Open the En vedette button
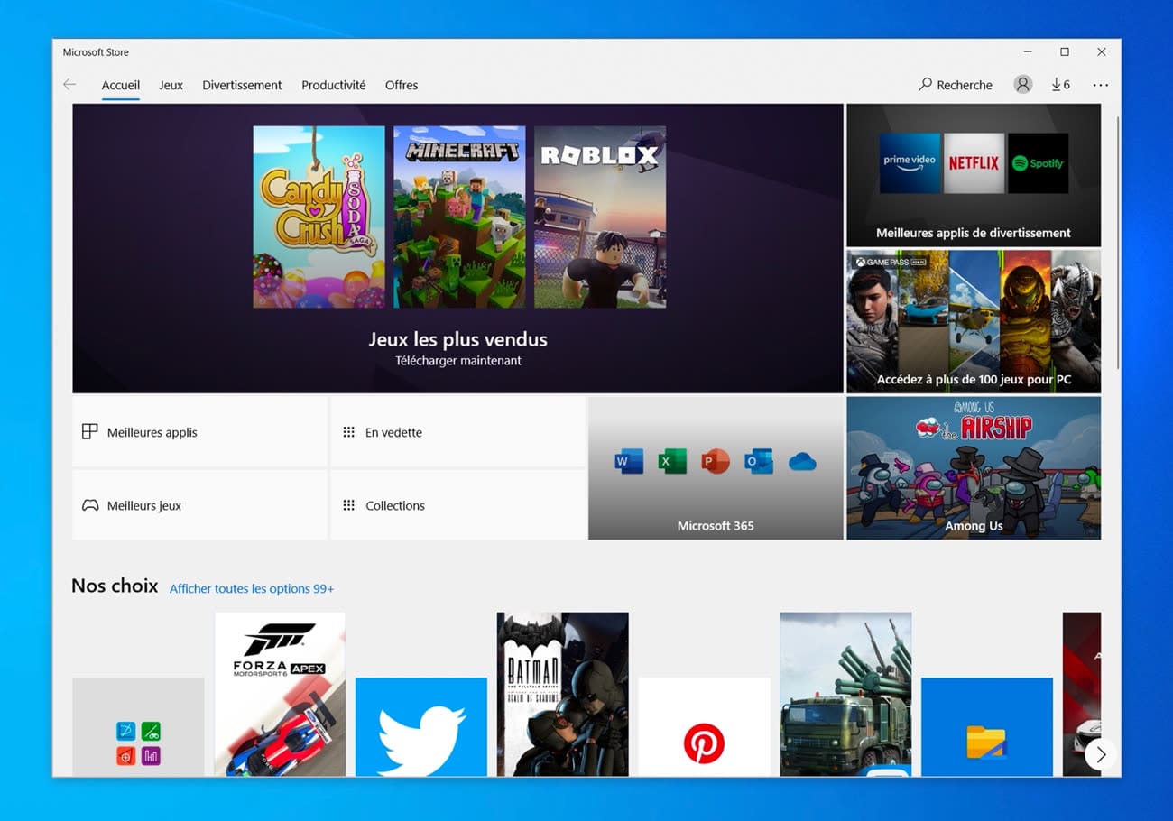Viewport: 1173px width, 821px height. tap(457, 432)
